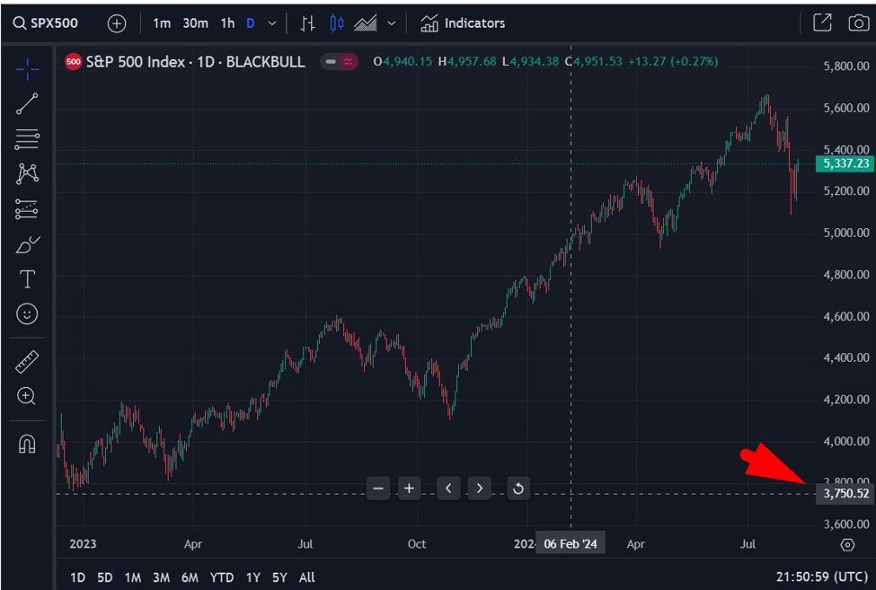Screen dimensions: 876x590
Task: Open the parallel lines drawing tool
Action: pos(27,138)
